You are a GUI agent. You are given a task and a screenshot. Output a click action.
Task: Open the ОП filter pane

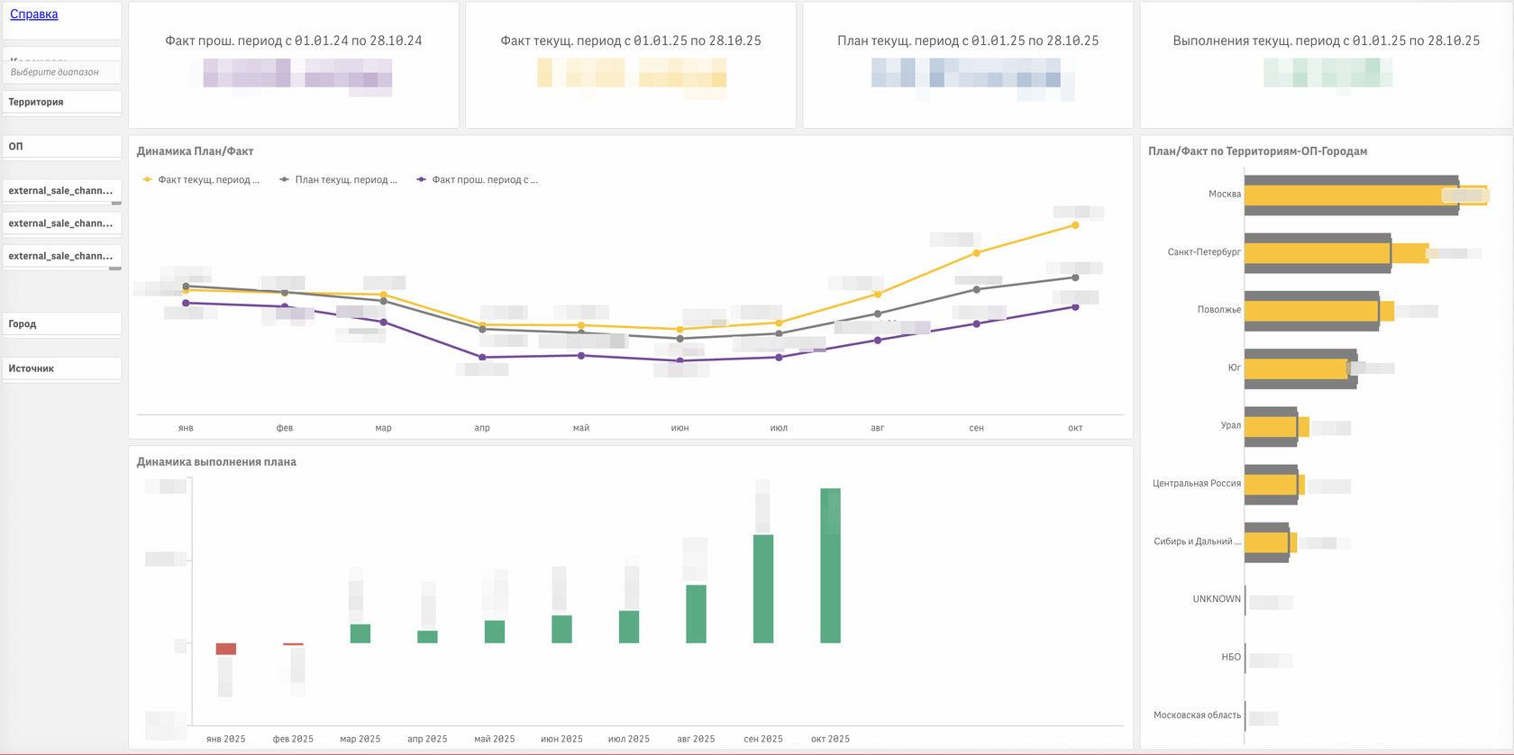62,146
